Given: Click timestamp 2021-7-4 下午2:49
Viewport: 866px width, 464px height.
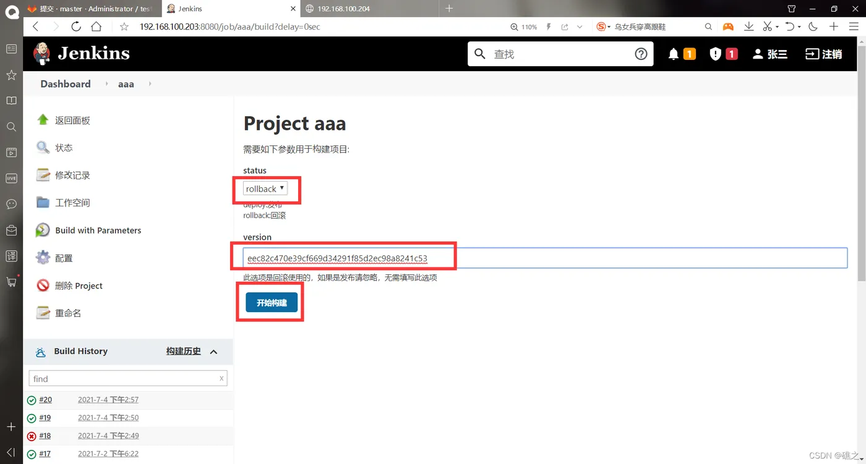Looking at the screenshot, I should (108, 436).
